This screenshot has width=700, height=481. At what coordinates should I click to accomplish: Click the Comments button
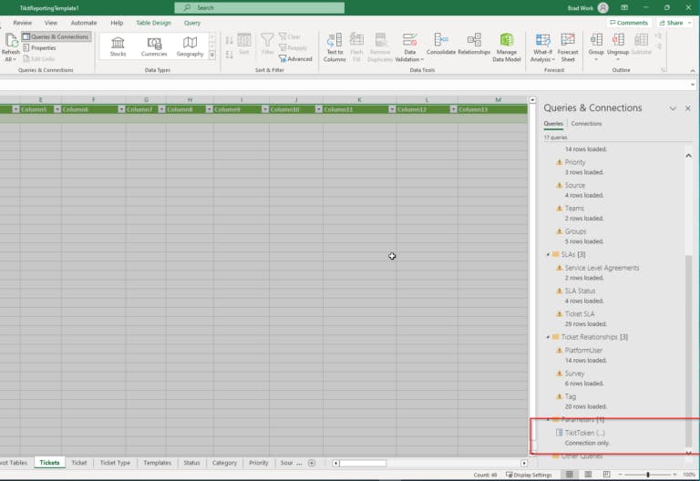coord(629,23)
